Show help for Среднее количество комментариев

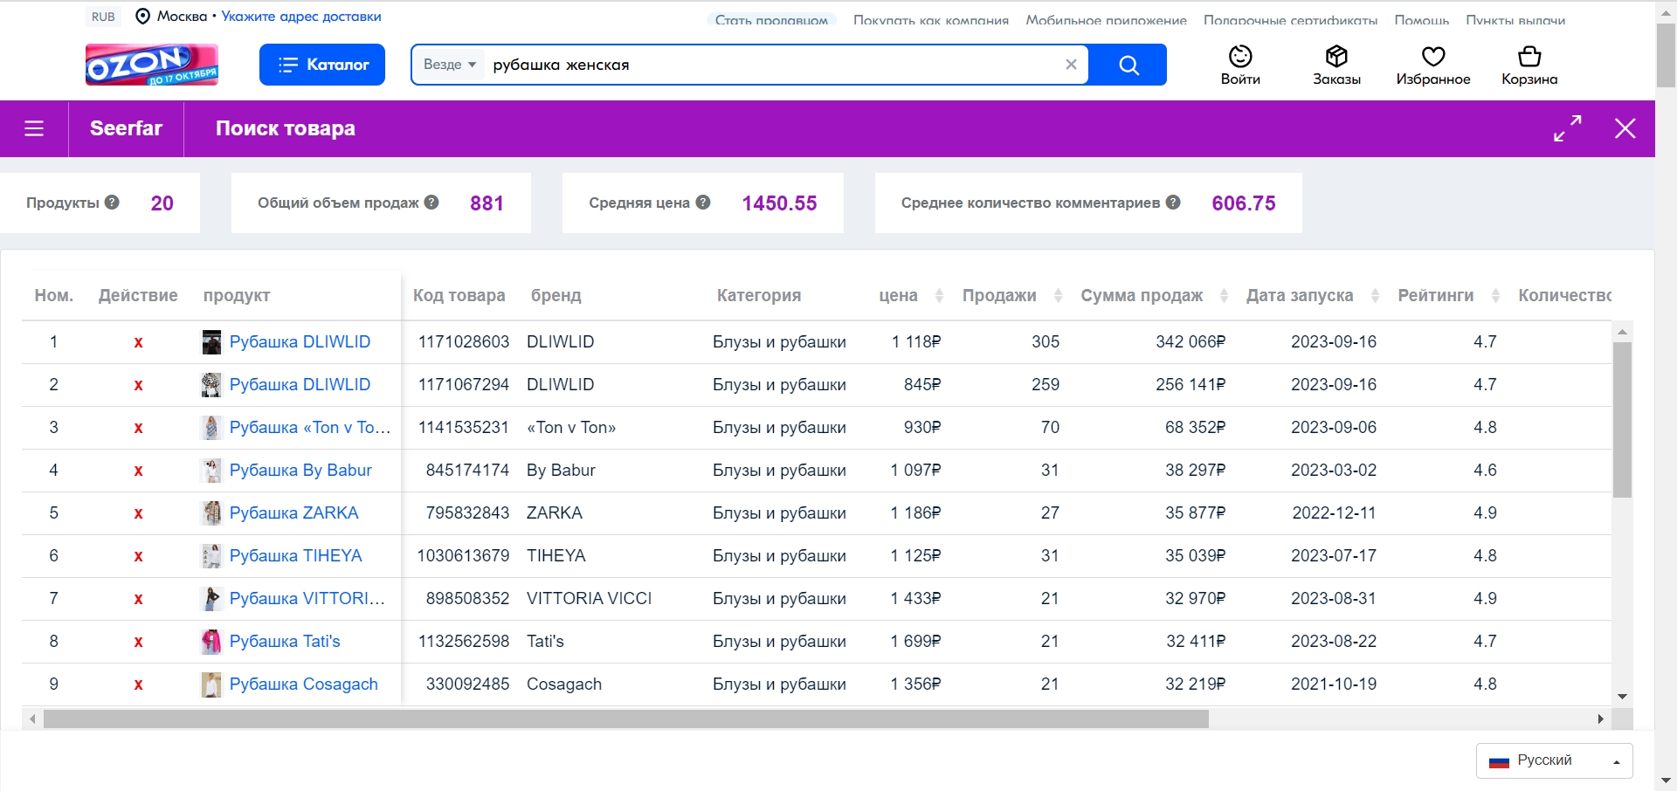1173,202
